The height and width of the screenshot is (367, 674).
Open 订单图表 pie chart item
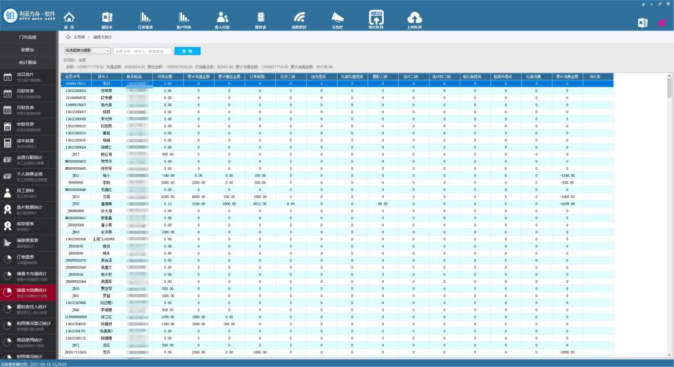[28, 259]
